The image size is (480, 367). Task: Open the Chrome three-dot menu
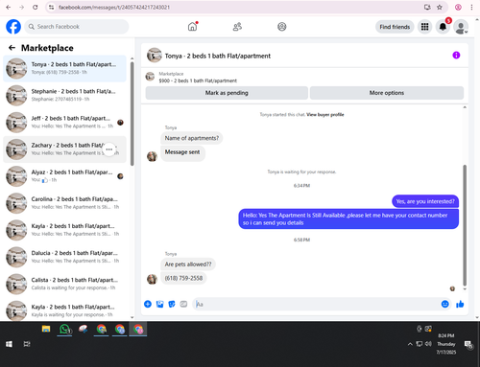471,7
